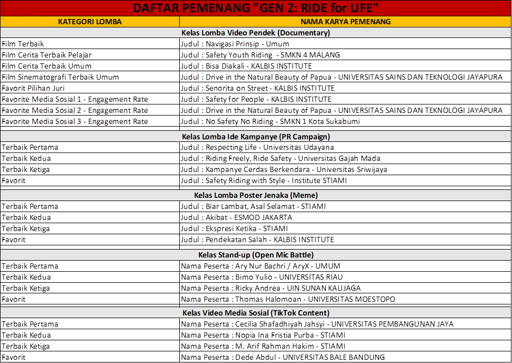Click Cecilia Shafadhiyah Jahsyi - UNIVERSITAS PEMBANGUNAN JAYA
512x363 pixels.
[345, 324]
